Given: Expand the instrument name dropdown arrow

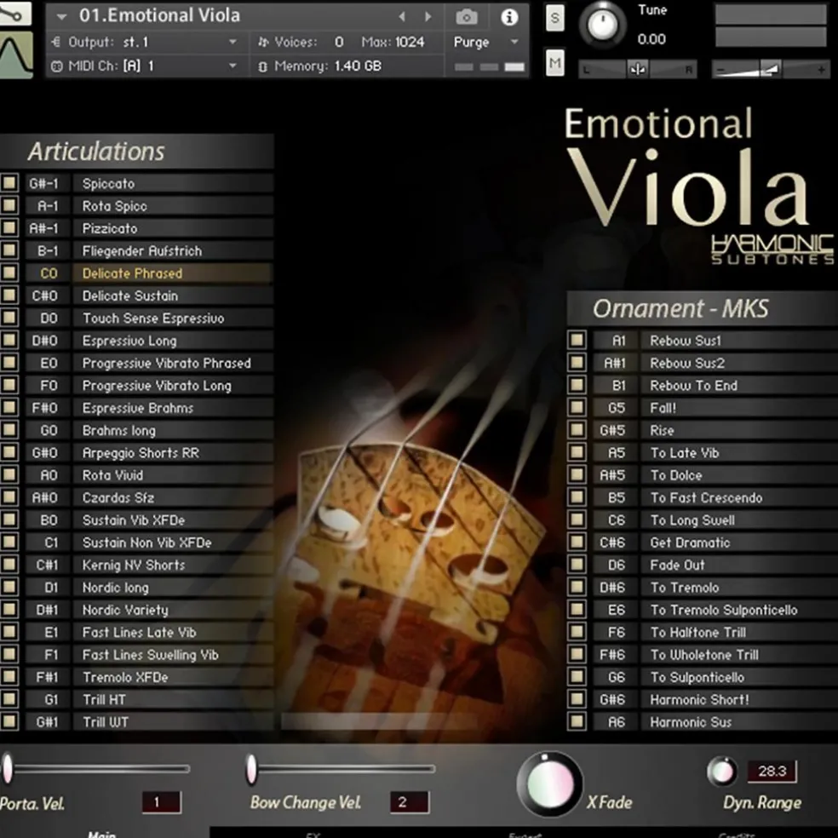Looking at the screenshot, I should pos(62,16).
